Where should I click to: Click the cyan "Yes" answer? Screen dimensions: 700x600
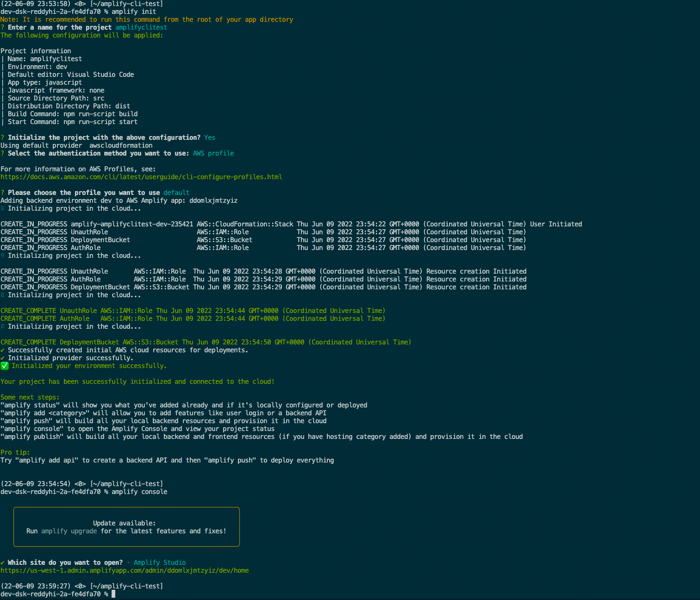pos(210,137)
